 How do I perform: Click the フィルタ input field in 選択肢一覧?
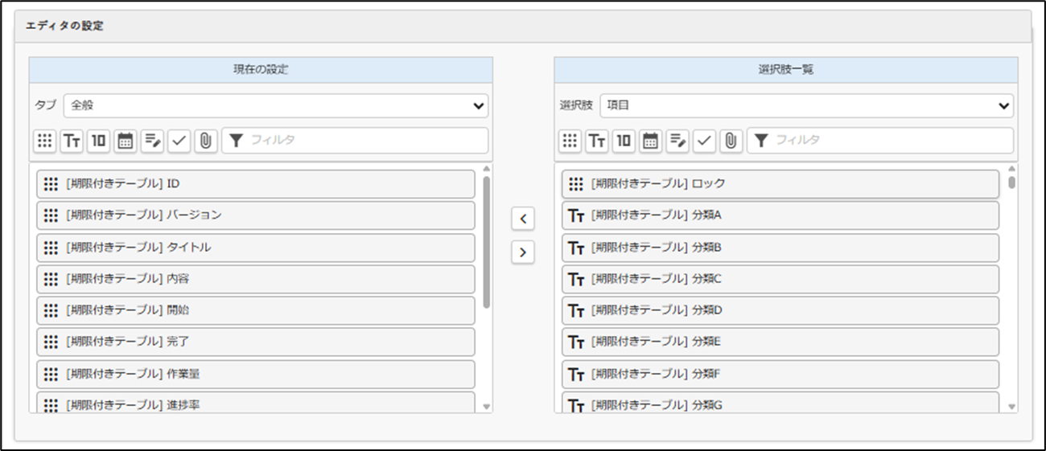click(x=885, y=141)
